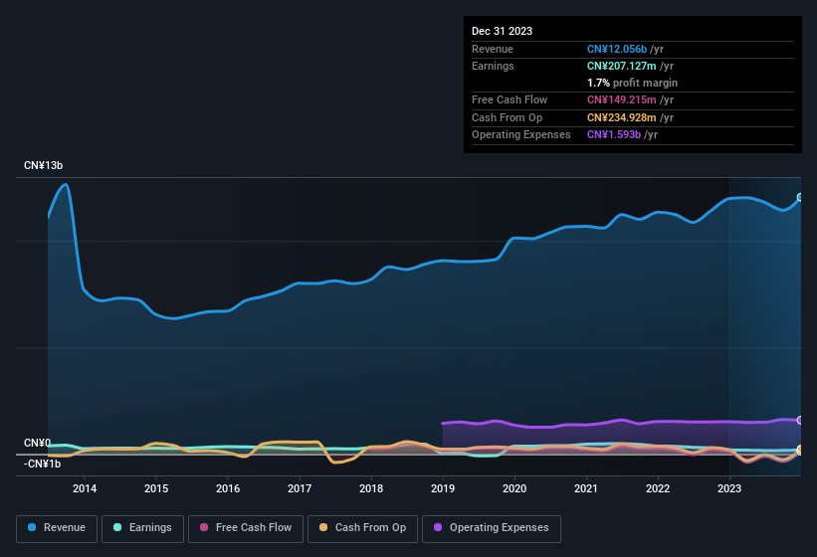Click the 2017 x-axis label
This screenshot has width=817, height=557.
[x=300, y=488]
